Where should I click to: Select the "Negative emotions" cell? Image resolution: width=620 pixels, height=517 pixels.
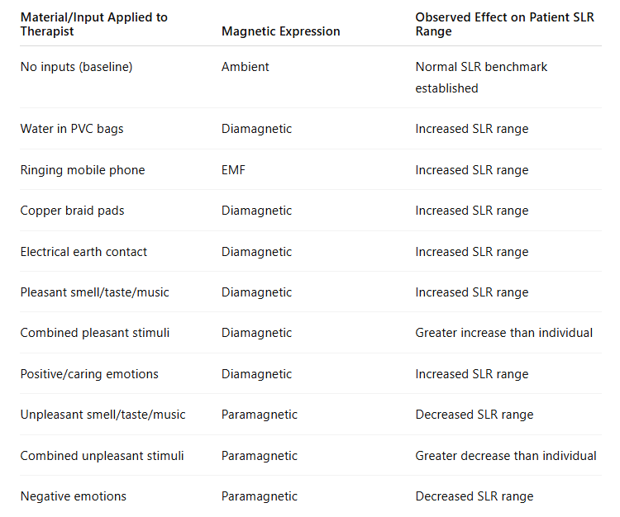point(74,496)
